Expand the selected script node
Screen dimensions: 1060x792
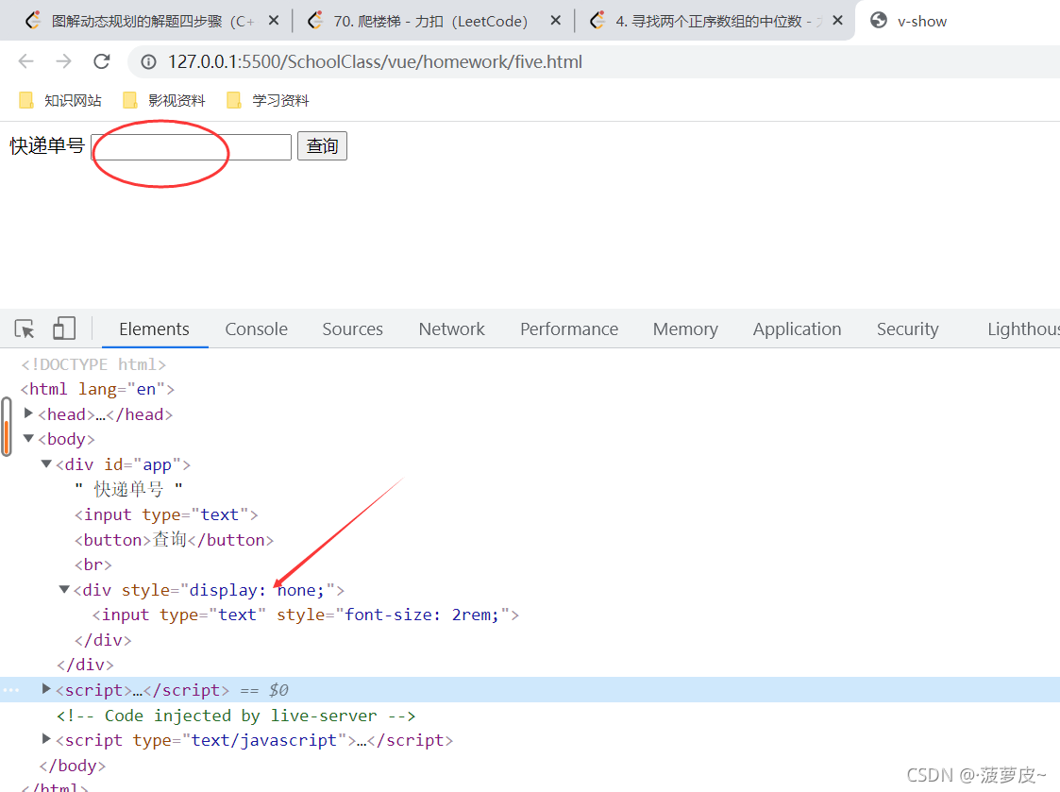click(46, 688)
